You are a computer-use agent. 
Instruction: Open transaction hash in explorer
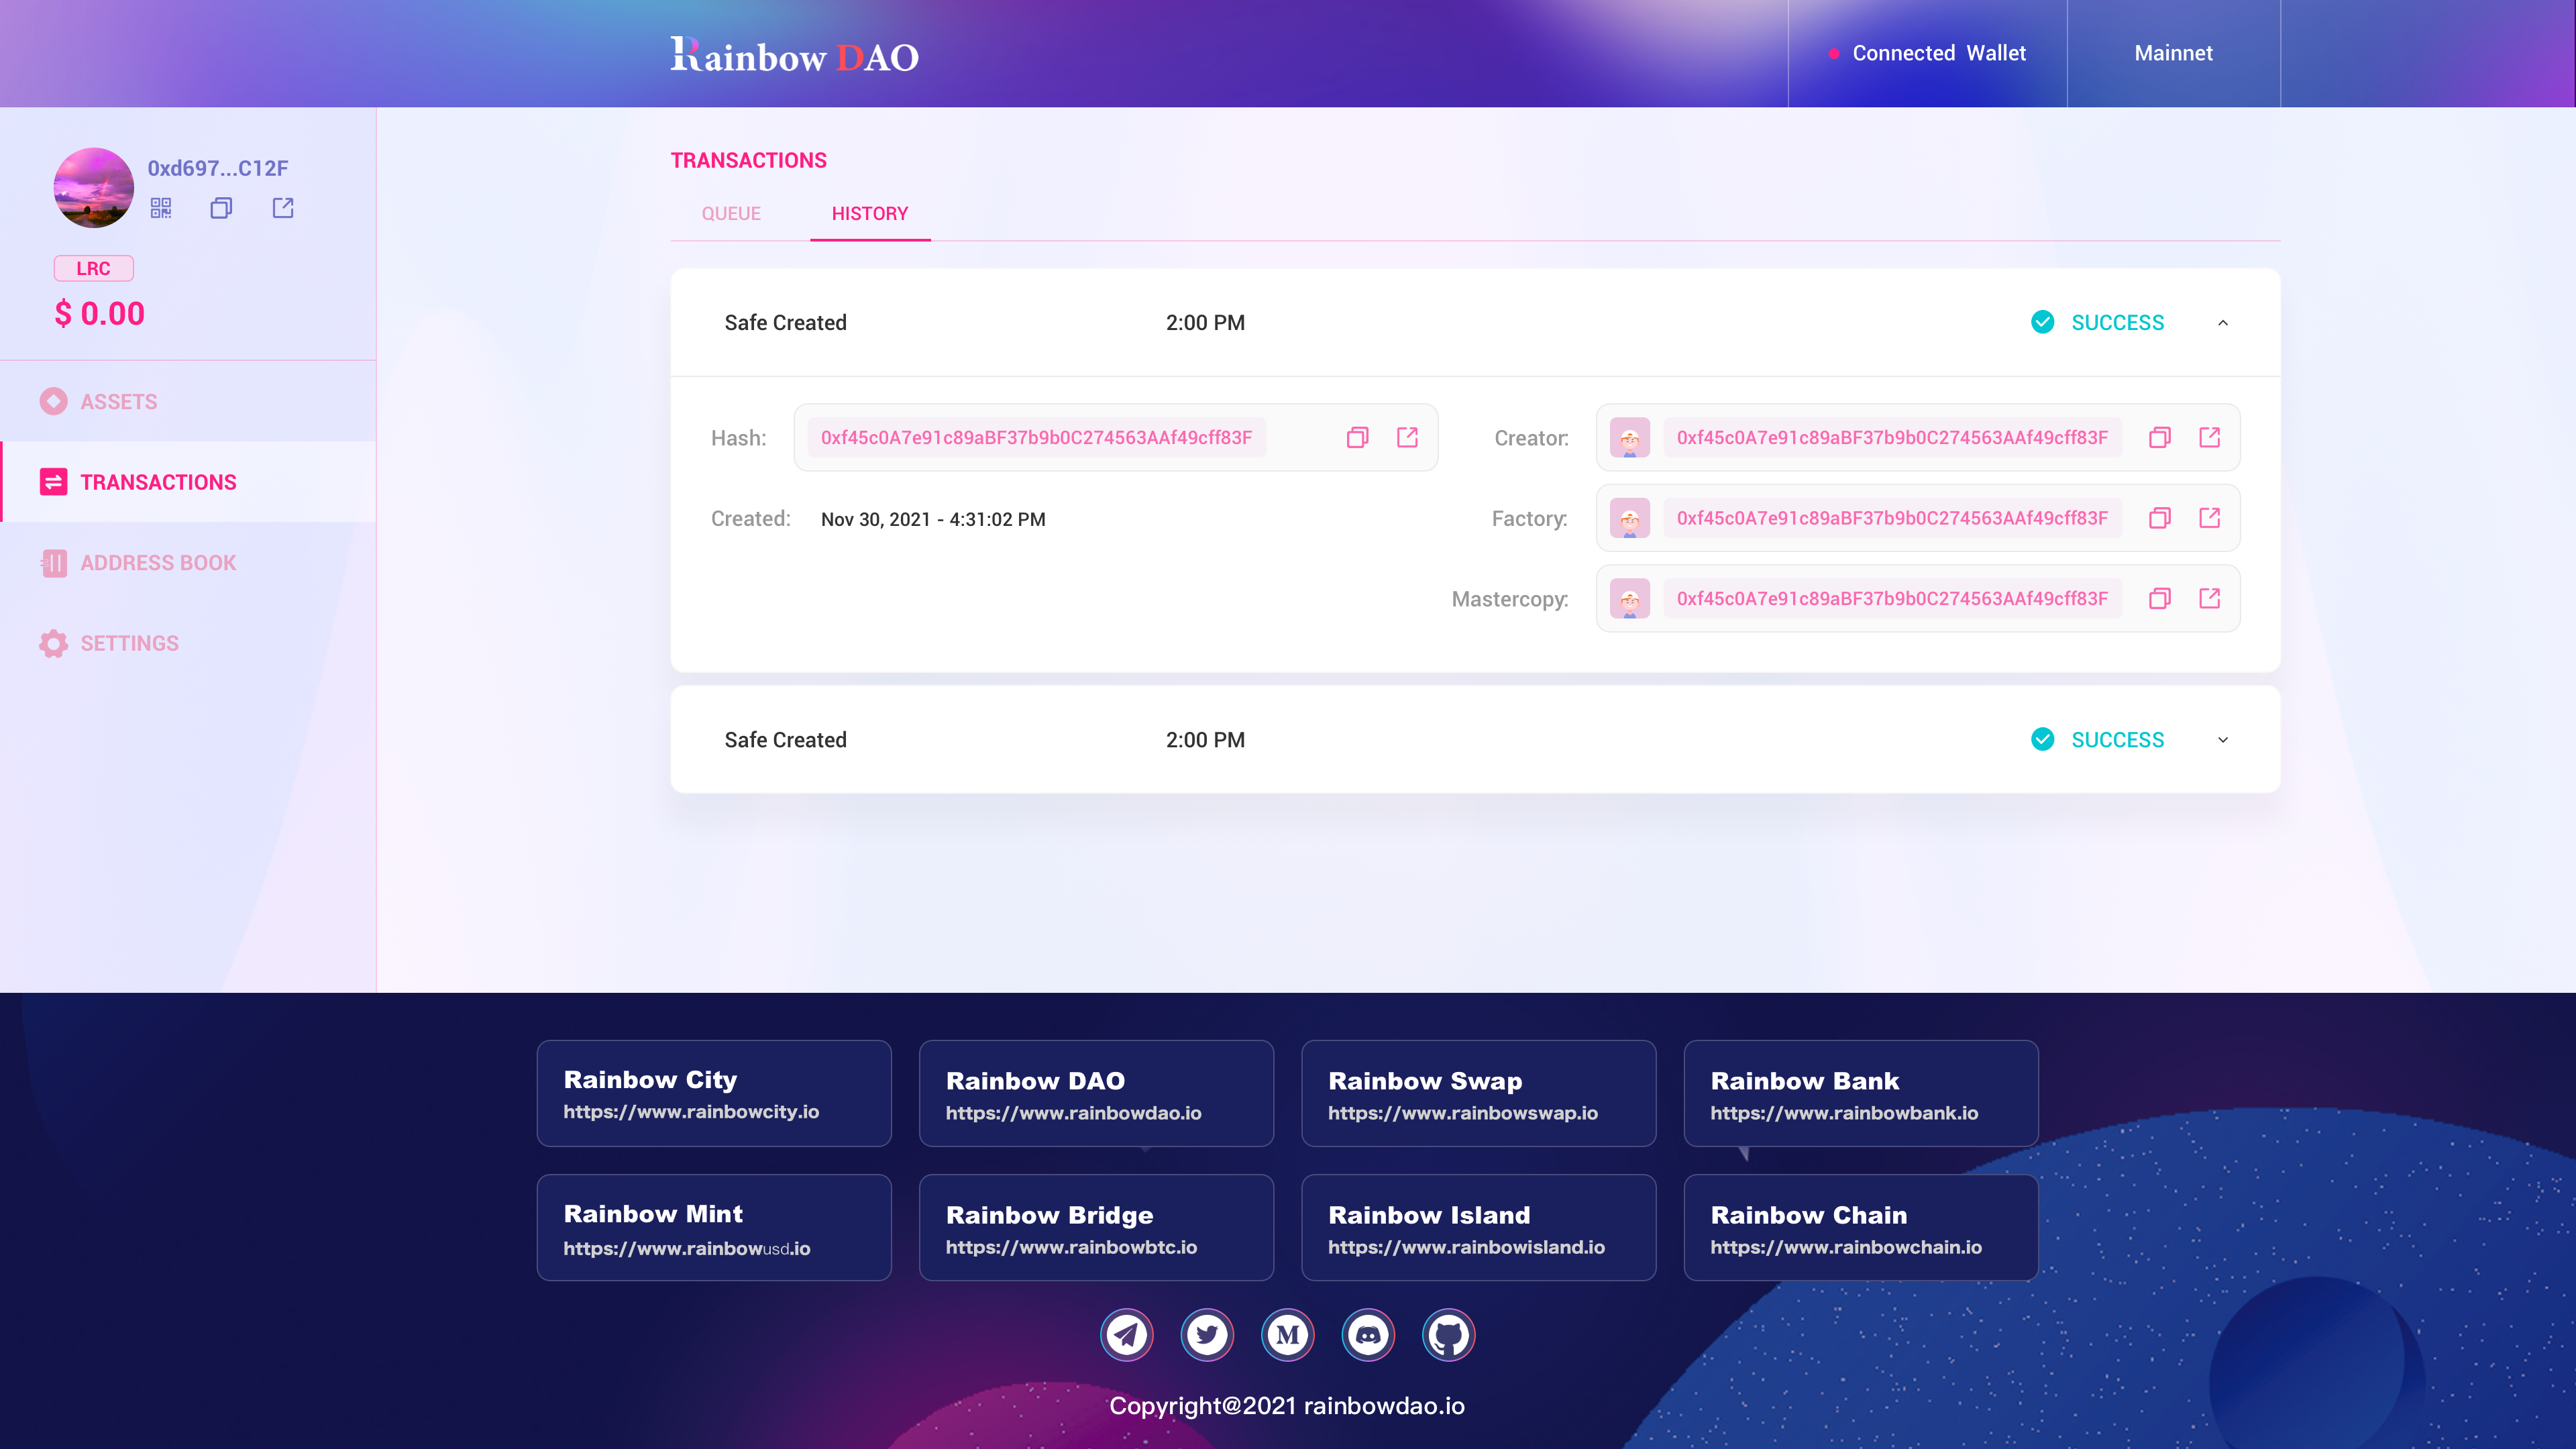[1407, 437]
